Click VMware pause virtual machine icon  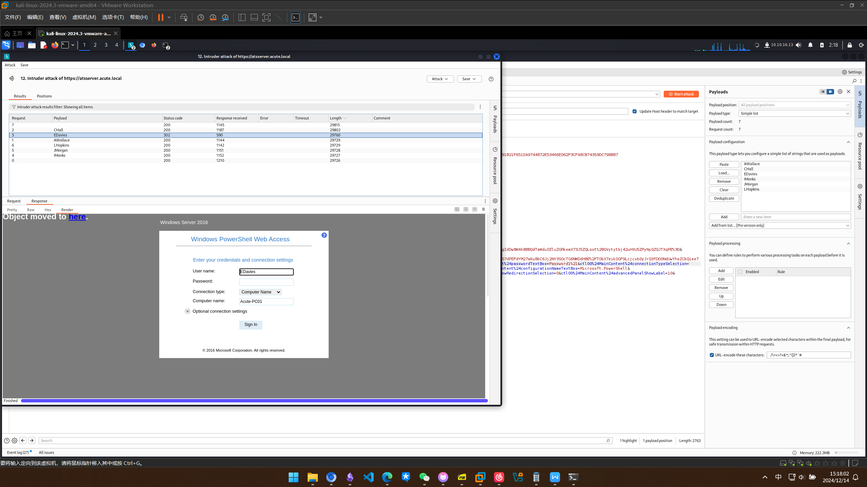point(161,17)
